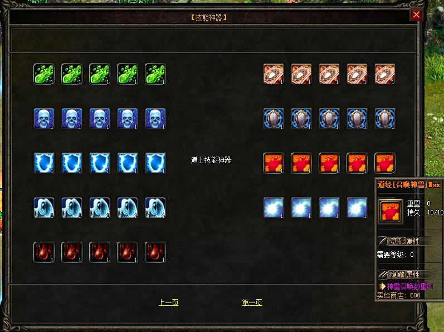Select the first hooded ghost skill icon
This screenshot has height=332, width=444.
(x=44, y=208)
